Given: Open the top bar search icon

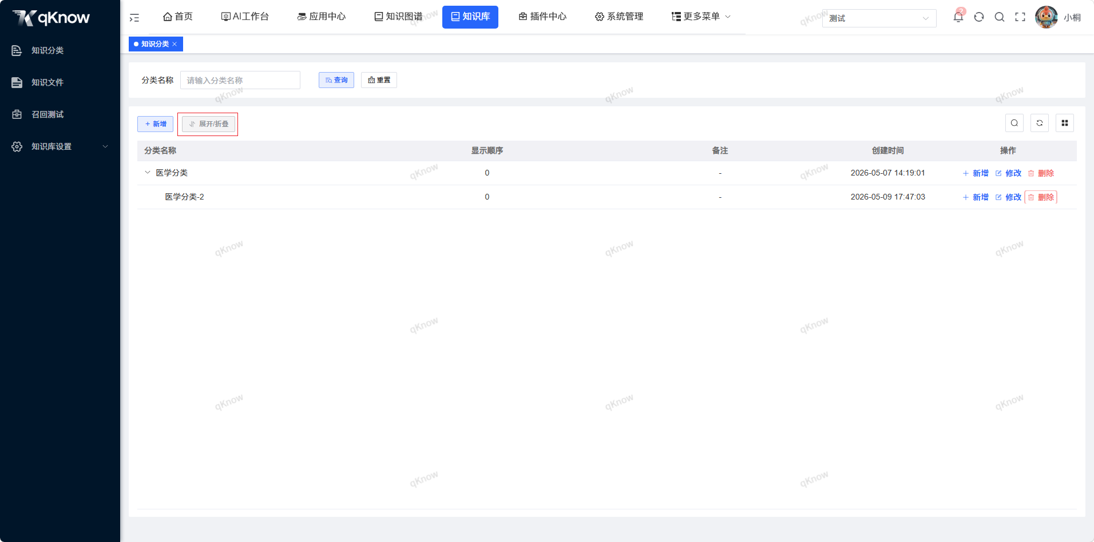Looking at the screenshot, I should [1000, 17].
